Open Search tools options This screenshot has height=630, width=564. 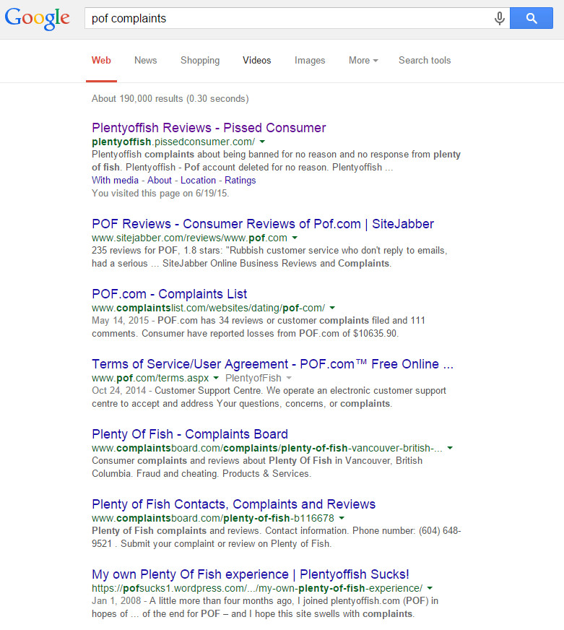(425, 60)
